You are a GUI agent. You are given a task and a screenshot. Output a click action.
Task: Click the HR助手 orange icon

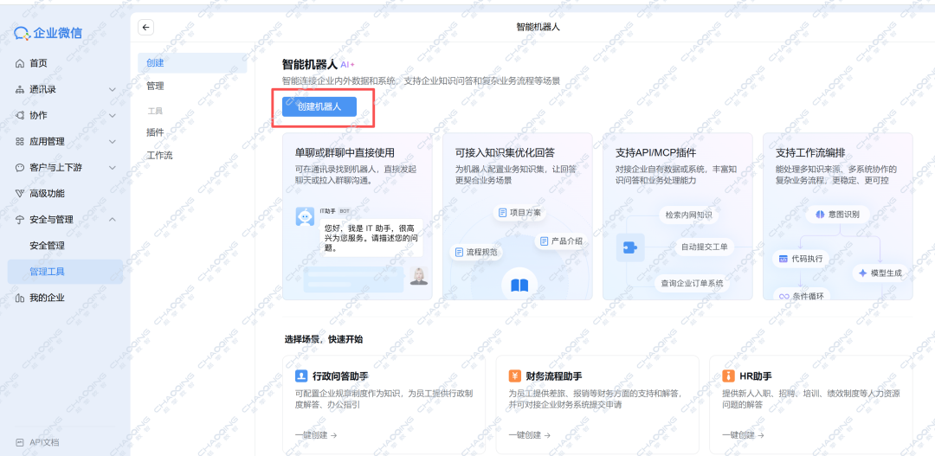point(728,376)
